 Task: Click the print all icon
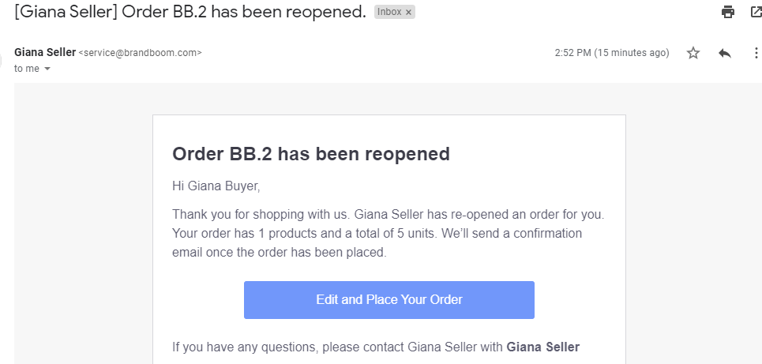click(x=728, y=12)
